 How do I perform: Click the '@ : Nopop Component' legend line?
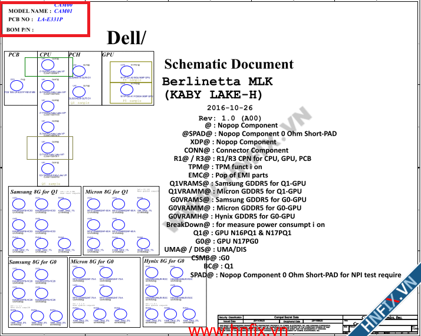241,126
